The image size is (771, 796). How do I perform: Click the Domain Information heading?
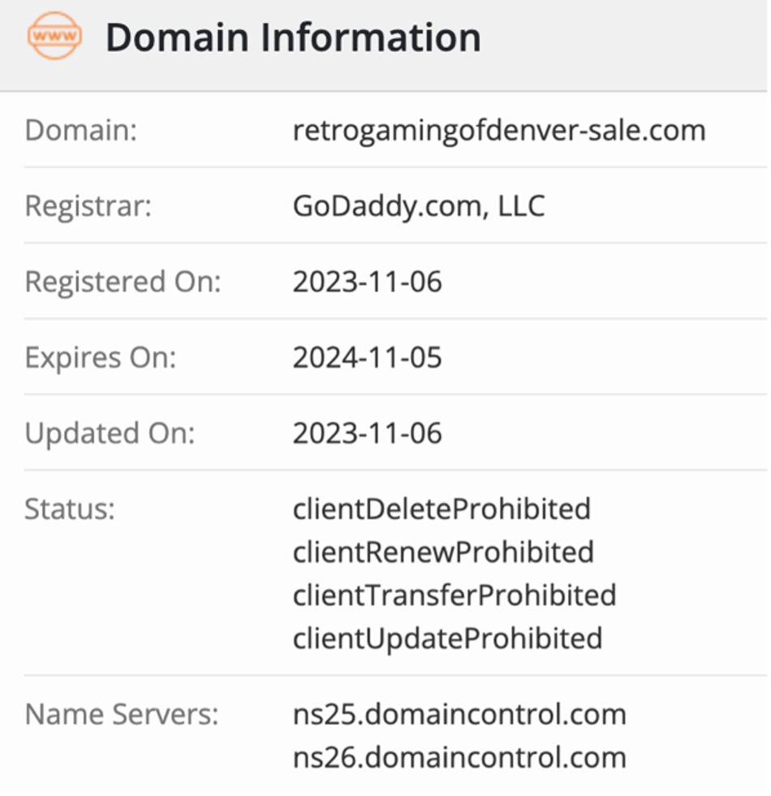[x=293, y=38]
